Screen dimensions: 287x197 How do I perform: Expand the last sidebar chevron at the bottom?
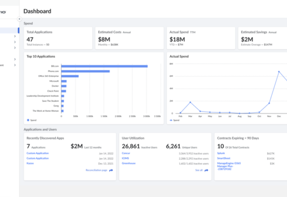(x=15, y=65)
